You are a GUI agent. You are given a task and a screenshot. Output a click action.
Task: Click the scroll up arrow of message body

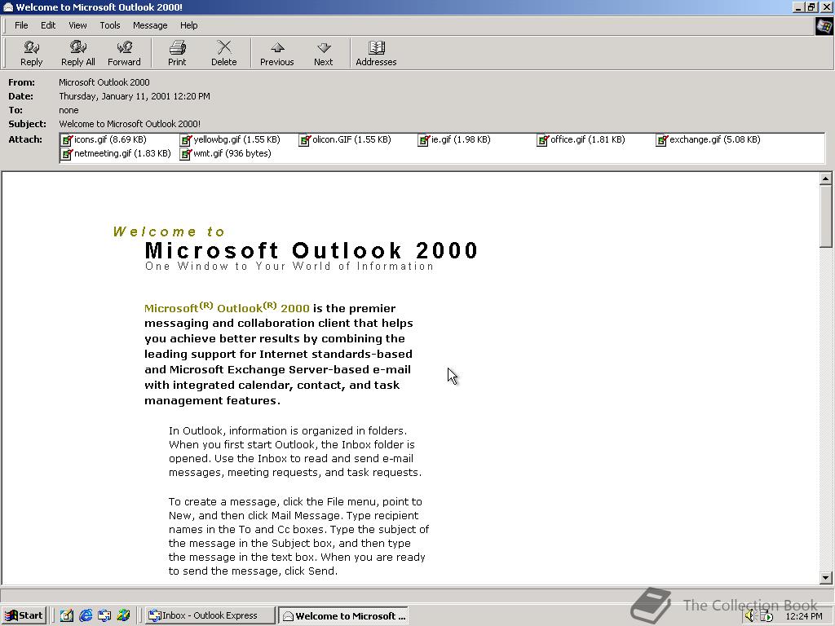click(x=825, y=179)
